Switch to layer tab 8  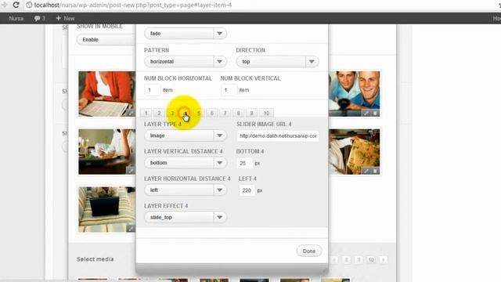point(238,113)
